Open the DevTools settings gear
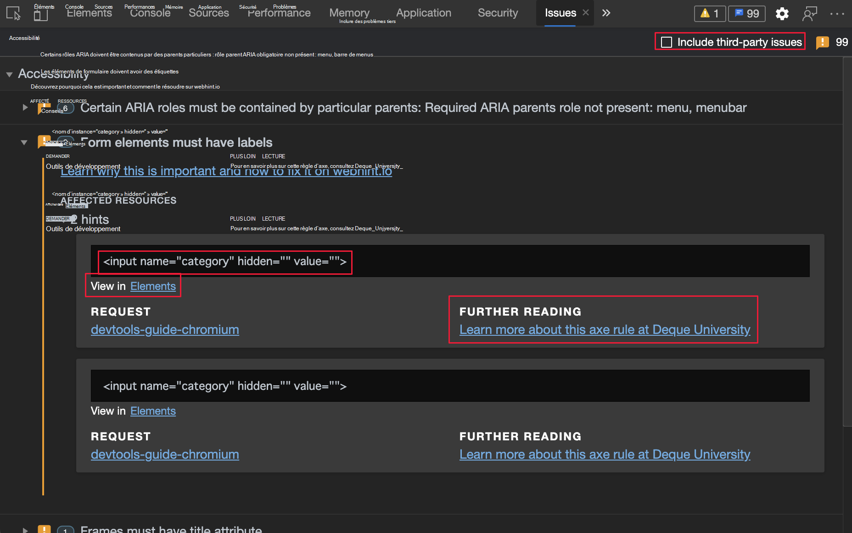The image size is (852, 533). coord(782,14)
